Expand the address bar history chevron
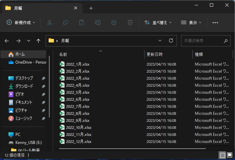The image size is (235, 160). tap(160, 41)
